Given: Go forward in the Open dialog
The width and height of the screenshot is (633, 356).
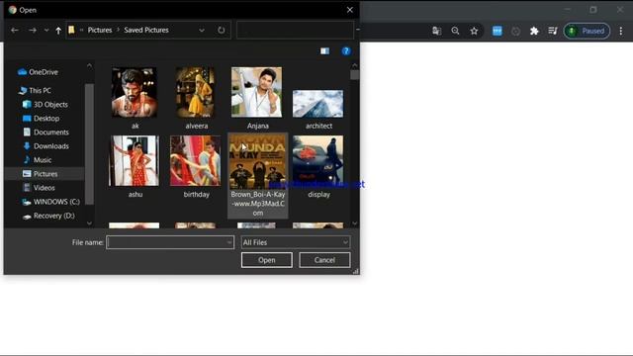Looking at the screenshot, I should [33, 31].
